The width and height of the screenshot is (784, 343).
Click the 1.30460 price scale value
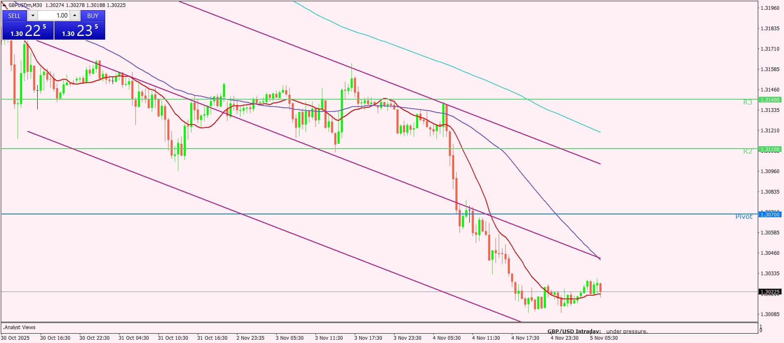click(x=770, y=253)
